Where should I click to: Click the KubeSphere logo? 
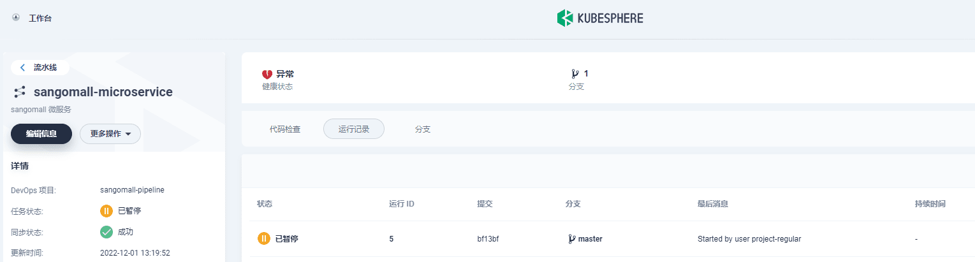pos(599,18)
